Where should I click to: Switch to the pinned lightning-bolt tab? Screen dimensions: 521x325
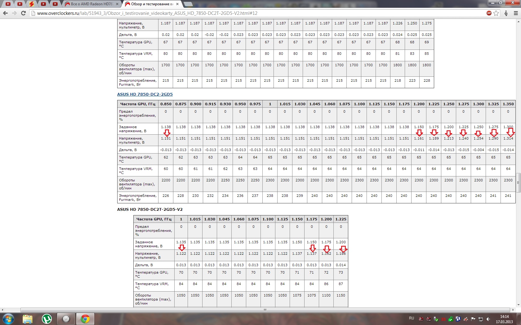31,4
